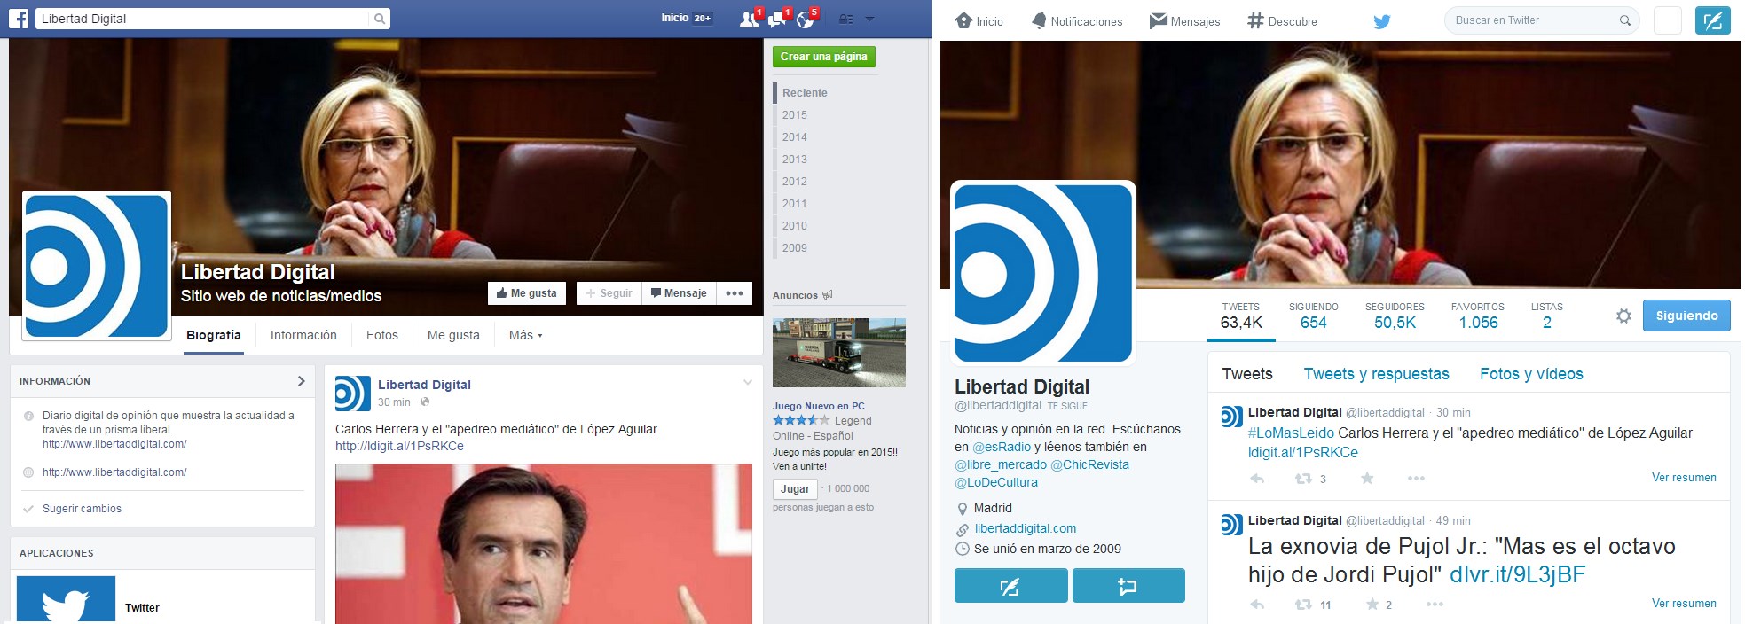The height and width of the screenshot is (624, 1745).
Task: Favorite the Pujol Jr. tweet star
Action: 1372,604
